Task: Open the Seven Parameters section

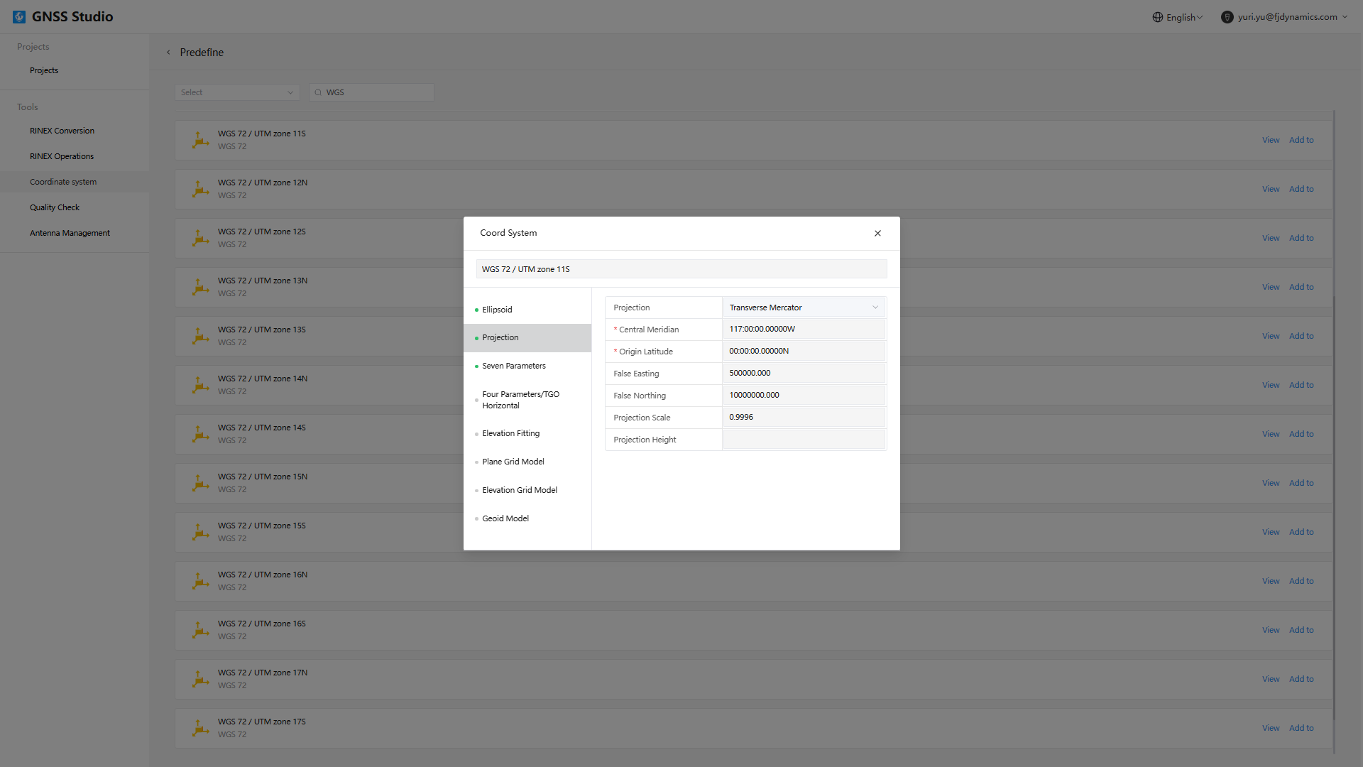Action: pyautogui.click(x=513, y=366)
